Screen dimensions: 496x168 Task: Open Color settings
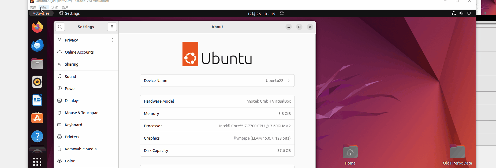pos(86,161)
